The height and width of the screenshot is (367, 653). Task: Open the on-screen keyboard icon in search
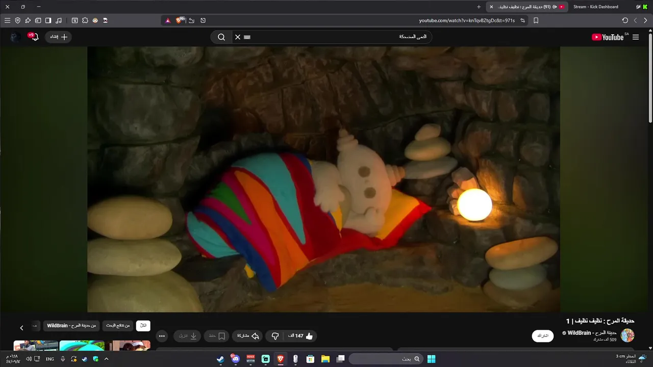[247, 37]
